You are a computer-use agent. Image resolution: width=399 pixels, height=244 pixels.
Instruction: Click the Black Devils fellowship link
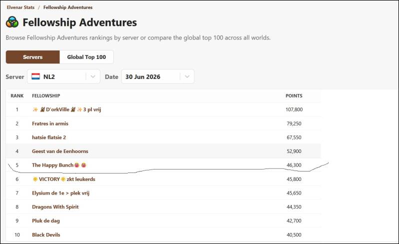point(46,235)
